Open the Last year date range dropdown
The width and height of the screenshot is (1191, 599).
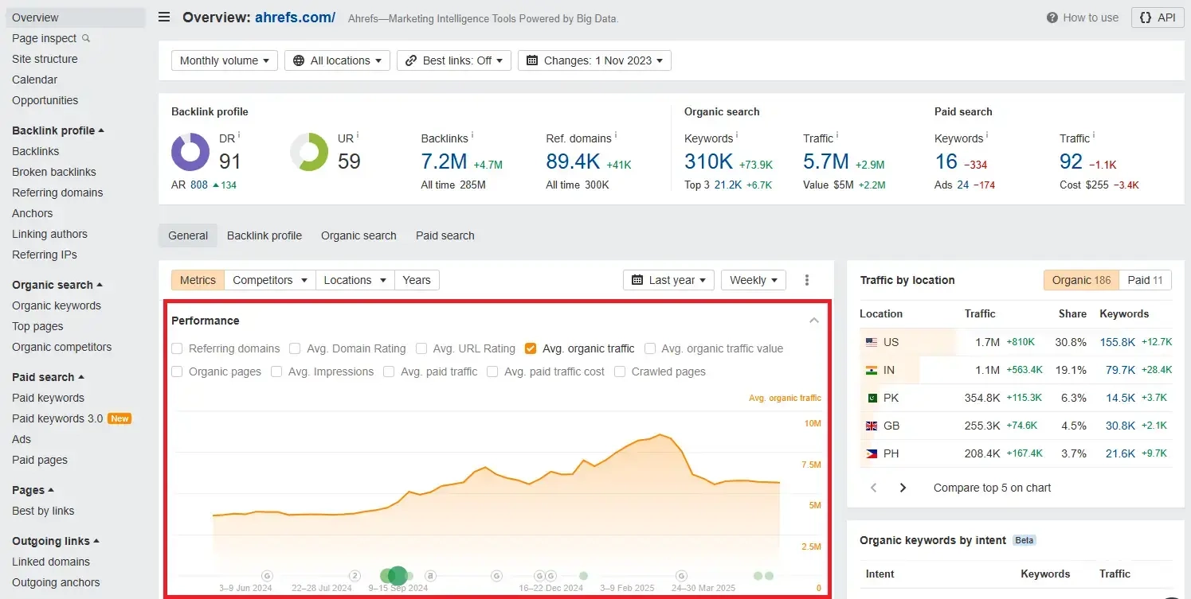(668, 280)
